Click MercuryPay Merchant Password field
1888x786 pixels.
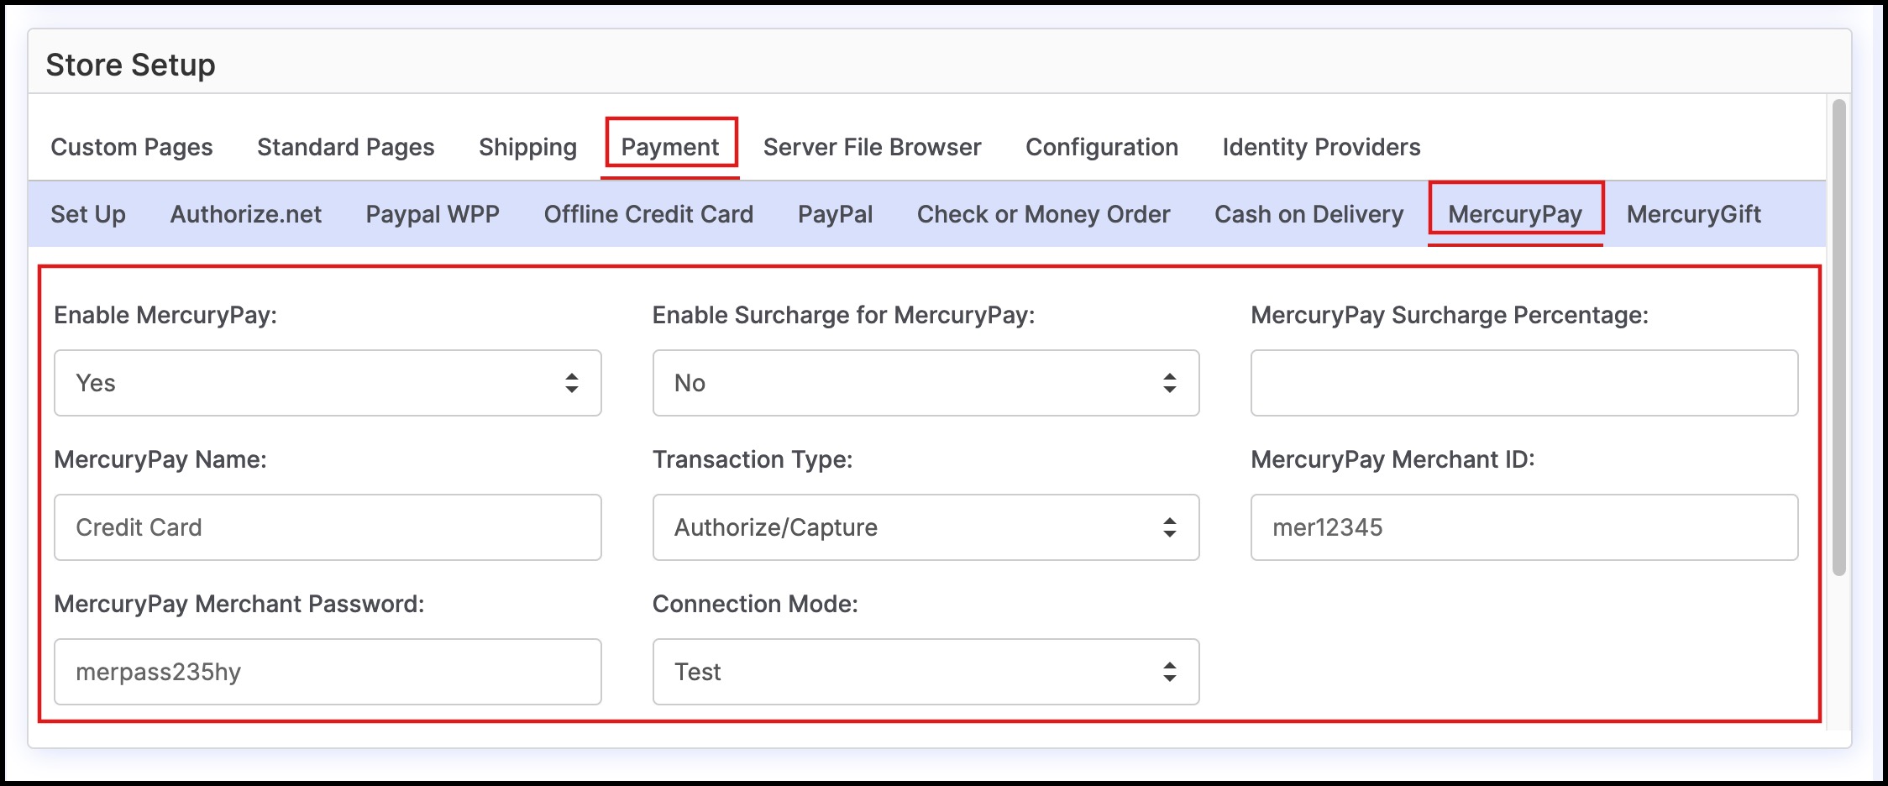328,672
